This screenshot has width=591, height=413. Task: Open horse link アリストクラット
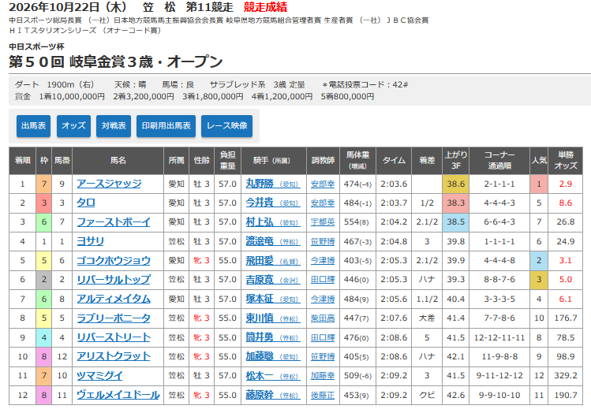point(114,356)
